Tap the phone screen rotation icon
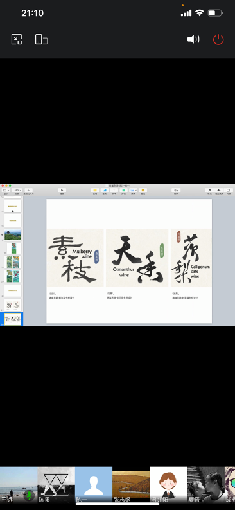Screen dimensions: 235x510 point(41,40)
